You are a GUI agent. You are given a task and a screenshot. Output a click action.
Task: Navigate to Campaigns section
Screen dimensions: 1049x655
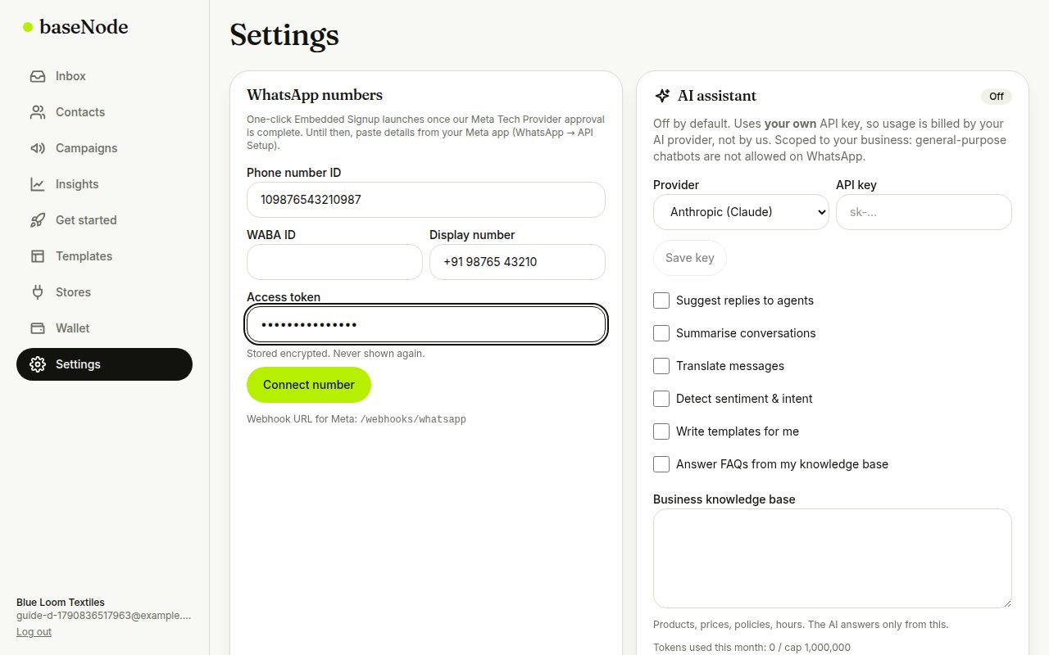(104, 148)
